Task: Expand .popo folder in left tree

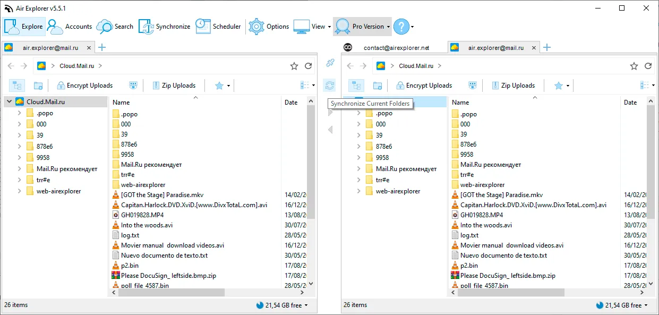Action: 19,113
